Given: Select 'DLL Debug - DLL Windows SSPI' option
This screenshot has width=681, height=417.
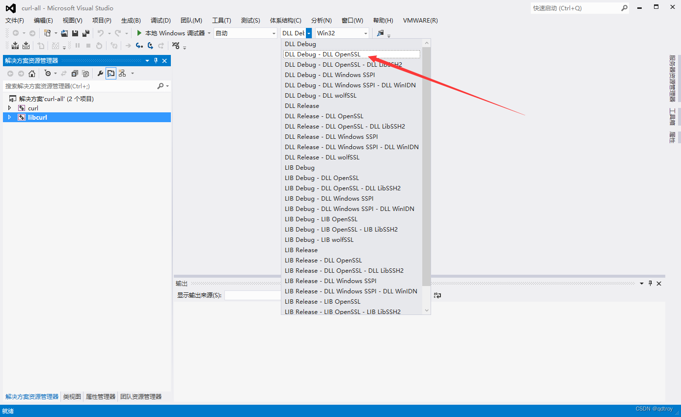Looking at the screenshot, I should coord(352,75).
